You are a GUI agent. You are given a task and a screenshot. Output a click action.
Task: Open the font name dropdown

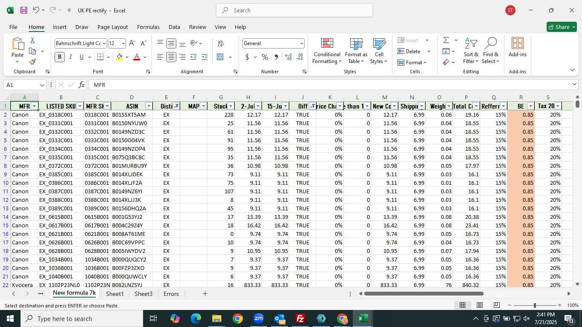coord(104,43)
